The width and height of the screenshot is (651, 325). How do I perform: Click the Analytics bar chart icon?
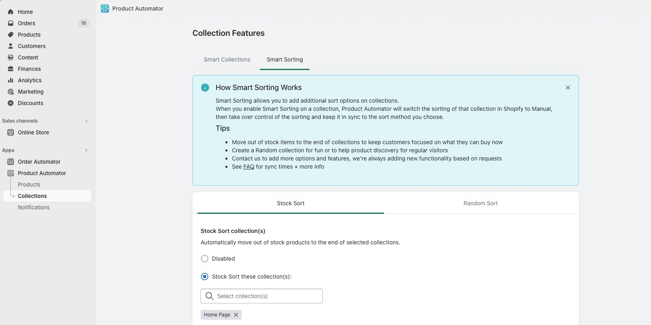11,80
